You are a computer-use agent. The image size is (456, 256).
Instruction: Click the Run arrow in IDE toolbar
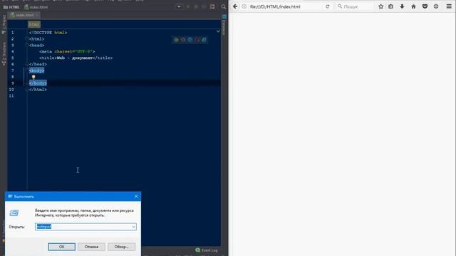188,6
